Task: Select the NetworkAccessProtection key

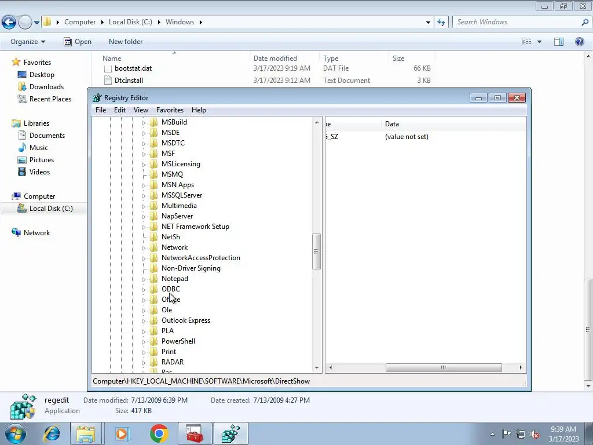Action: 201,258
